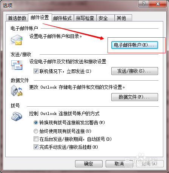This screenshot has width=169, height=173.
Task: Go to the 其他 tab
Action: pos(123,18)
